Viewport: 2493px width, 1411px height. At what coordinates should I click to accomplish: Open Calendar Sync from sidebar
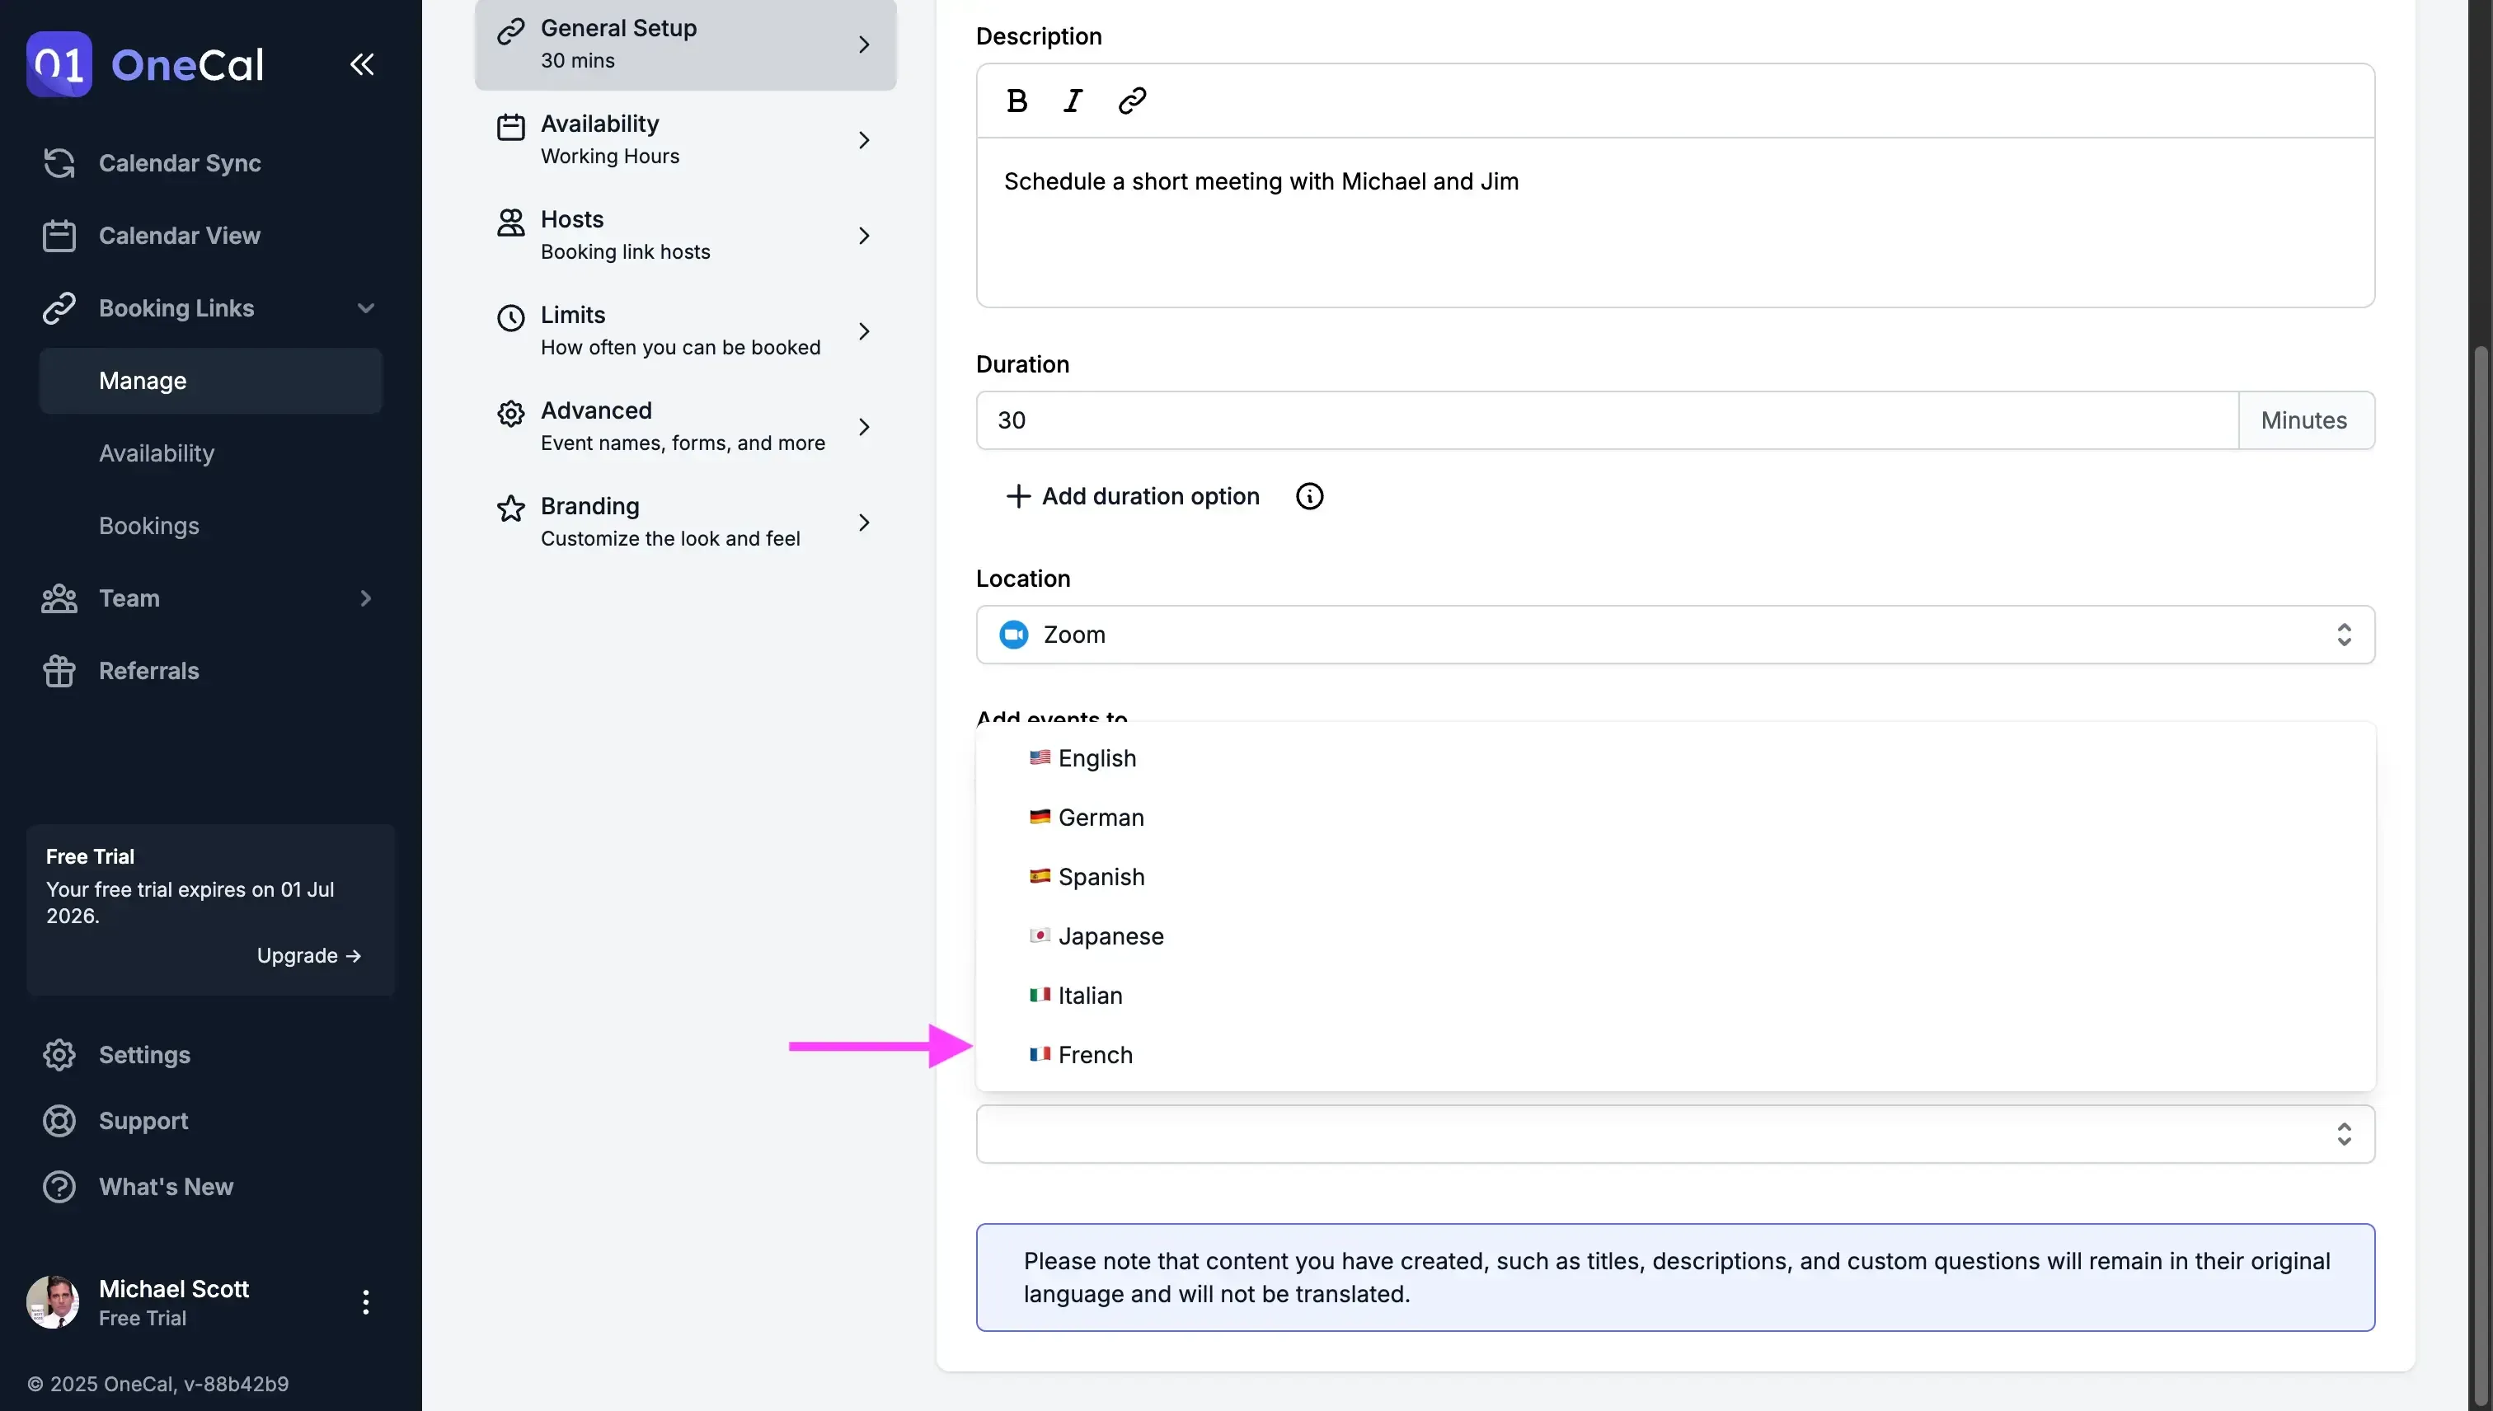pyautogui.click(x=180, y=163)
